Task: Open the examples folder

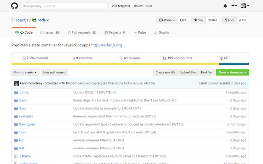Action: [x=26, y=116]
